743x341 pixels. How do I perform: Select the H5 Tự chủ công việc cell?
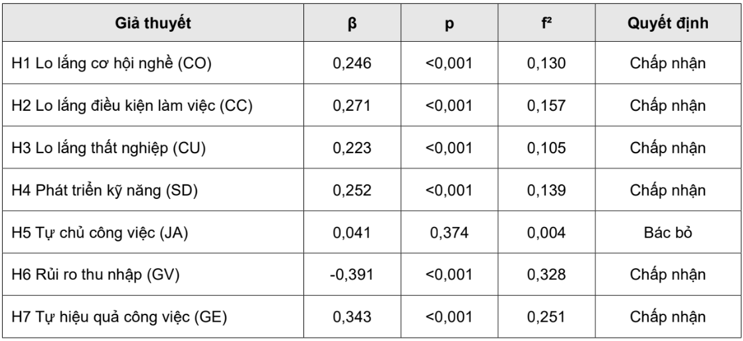[x=153, y=232]
